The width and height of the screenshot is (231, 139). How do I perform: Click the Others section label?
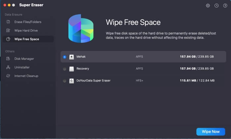click(10, 51)
